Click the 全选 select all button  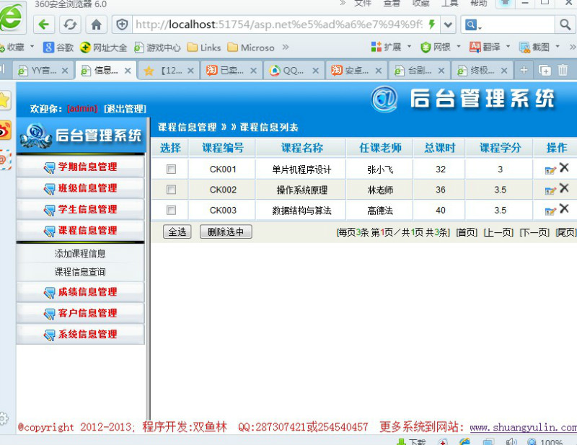177,232
